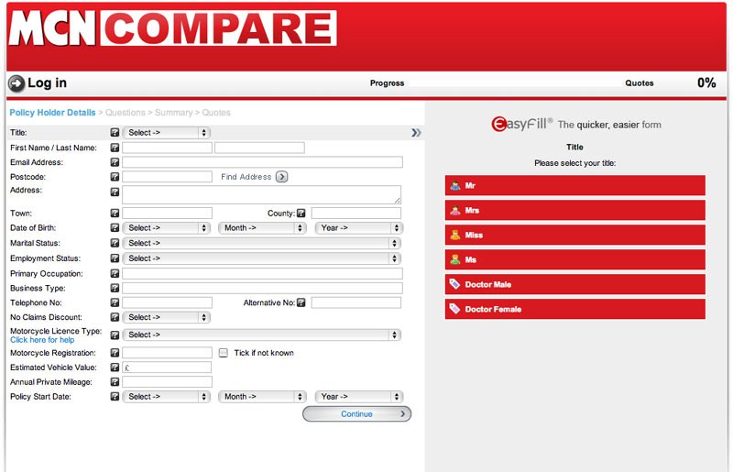
Task: Click help icon beside Alternative No
Action: coord(301,302)
